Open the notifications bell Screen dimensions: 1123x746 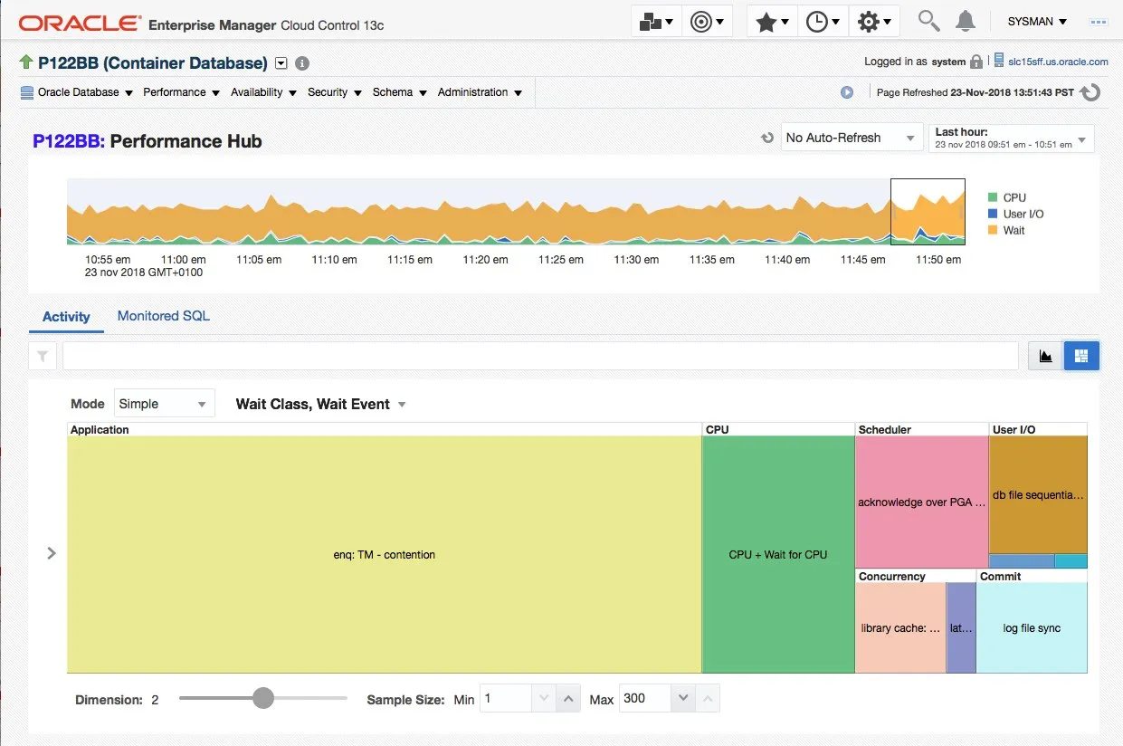[966, 21]
